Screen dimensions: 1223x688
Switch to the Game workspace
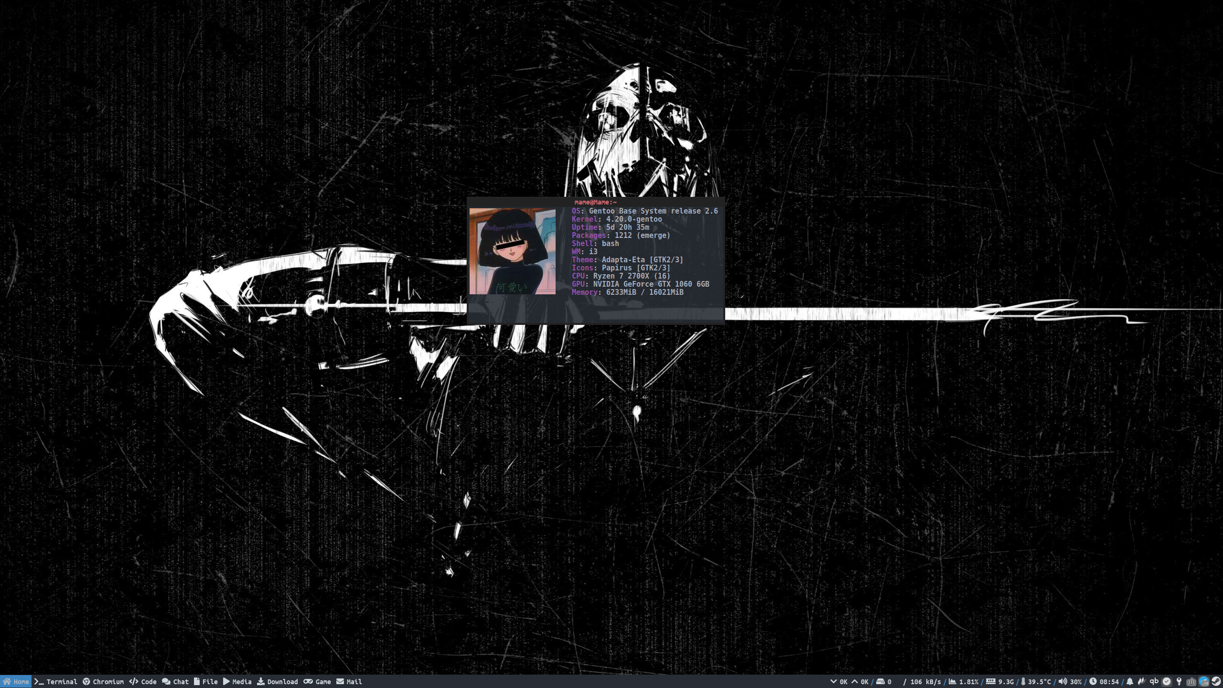tap(317, 682)
